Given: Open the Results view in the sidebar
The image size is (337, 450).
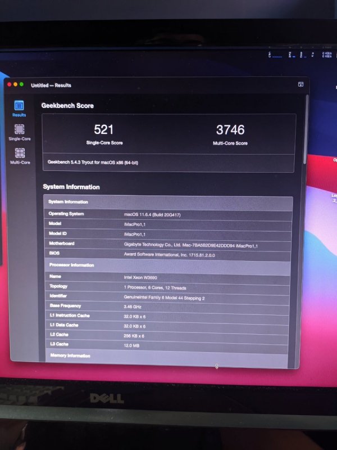Looking at the screenshot, I should [19, 109].
